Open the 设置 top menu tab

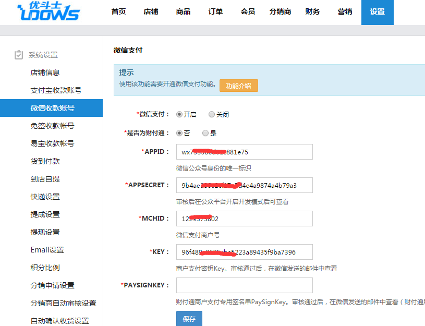pyautogui.click(x=377, y=12)
